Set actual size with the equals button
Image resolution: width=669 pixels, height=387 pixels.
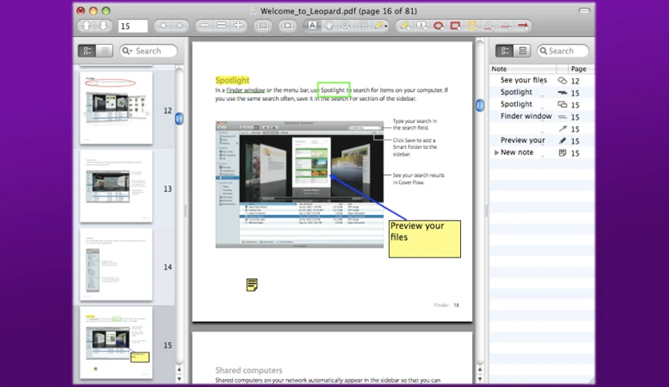click(x=221, y=26)
